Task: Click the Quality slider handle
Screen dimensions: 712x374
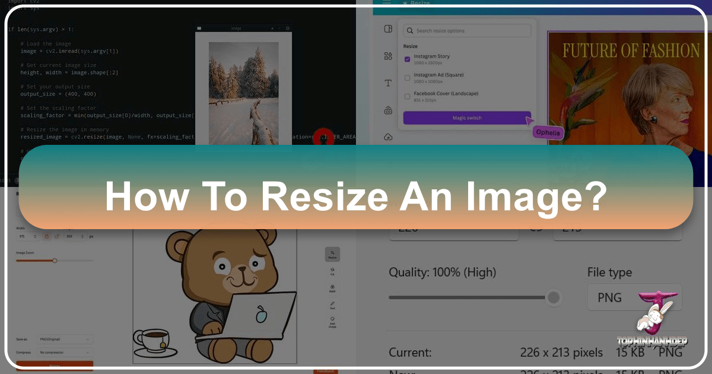Action: [553, 297]
